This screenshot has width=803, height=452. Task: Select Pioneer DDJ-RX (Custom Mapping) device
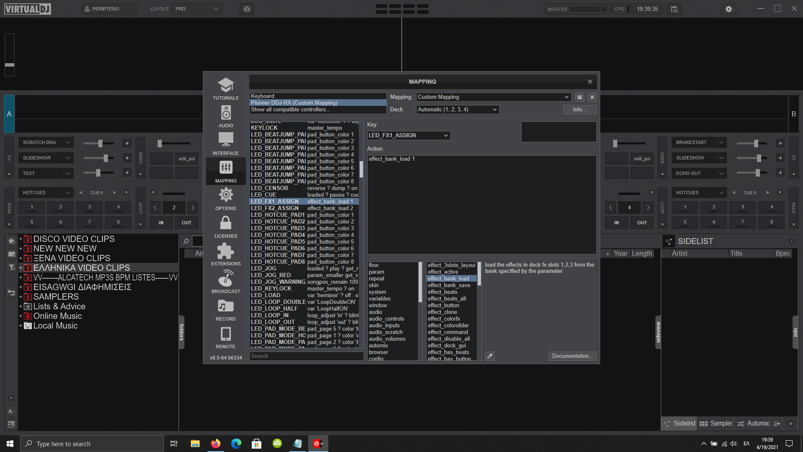318,103
